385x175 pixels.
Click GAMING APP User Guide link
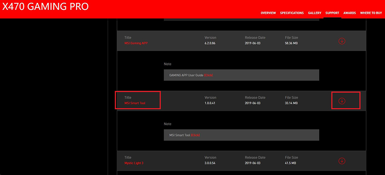209,75
